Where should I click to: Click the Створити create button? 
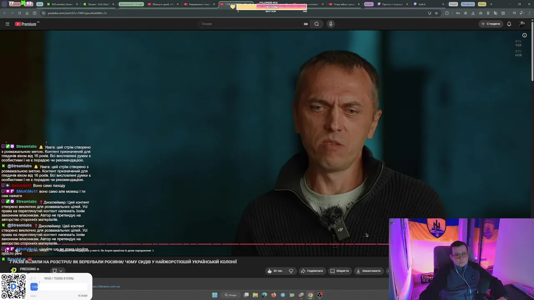point(491,24)
